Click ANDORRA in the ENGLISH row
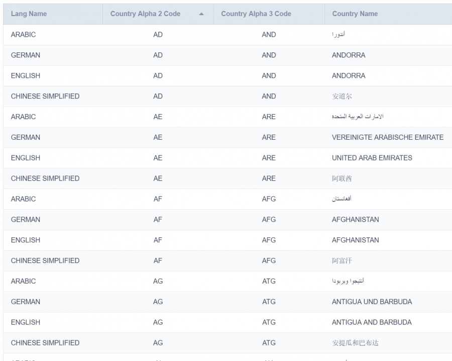The width and height of the screenshot is (452, 361). pos(349,76)
